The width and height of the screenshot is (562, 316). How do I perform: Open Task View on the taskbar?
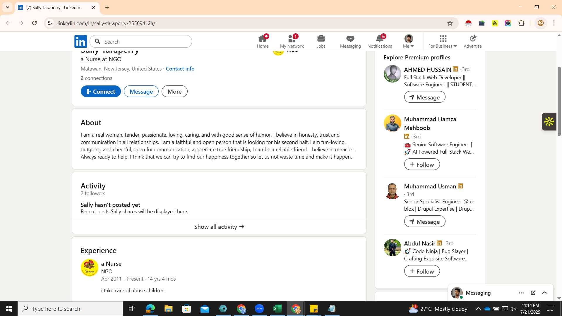coord(132,309)
